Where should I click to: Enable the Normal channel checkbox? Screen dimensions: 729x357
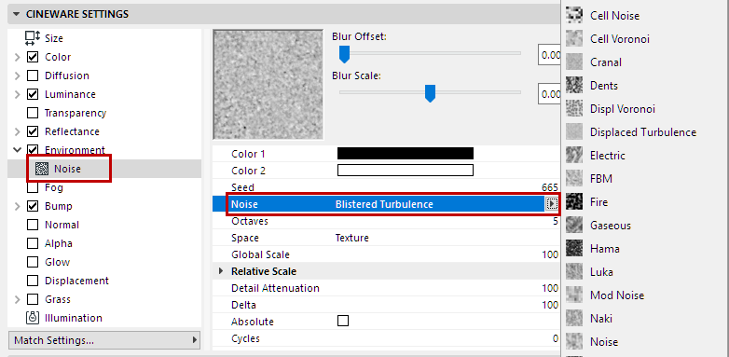click(x=33, y=225)
